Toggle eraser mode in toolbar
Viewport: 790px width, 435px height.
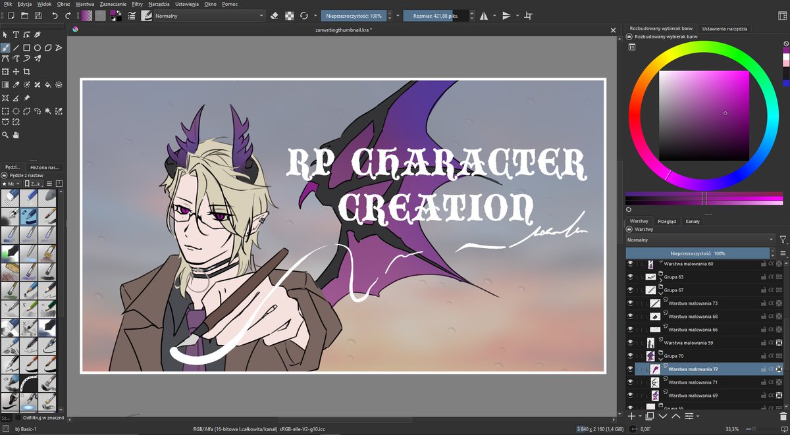click(x=275, y=16)
